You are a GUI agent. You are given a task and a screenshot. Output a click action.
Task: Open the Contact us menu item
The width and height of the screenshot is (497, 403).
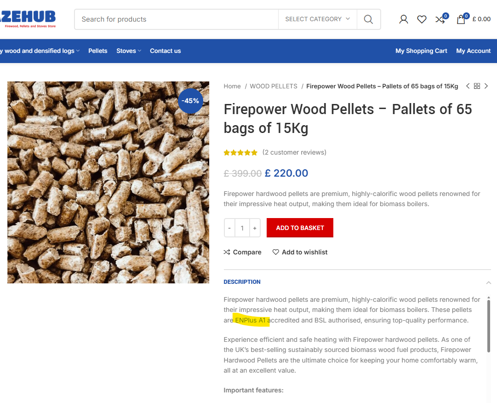(x=165, y=51)
